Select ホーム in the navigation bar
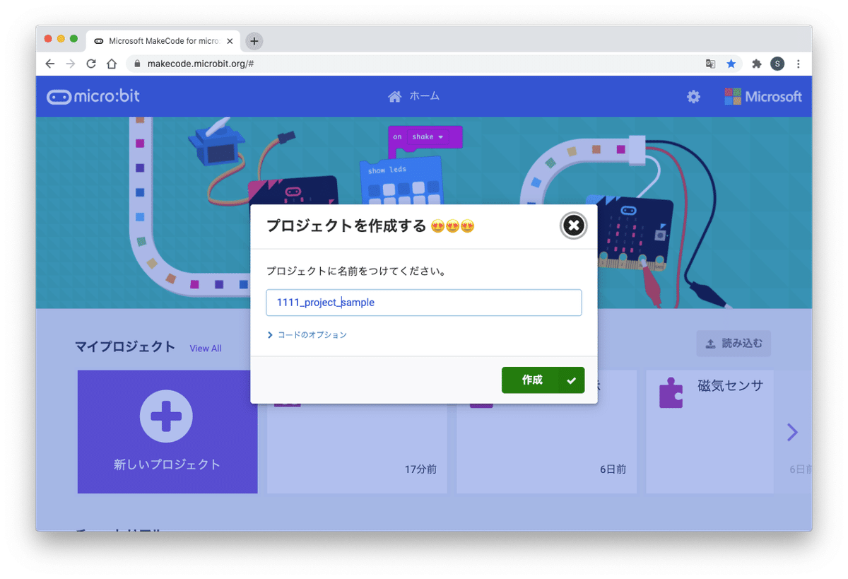This screenshot has width=848, height=579. [x=413, y=96]
